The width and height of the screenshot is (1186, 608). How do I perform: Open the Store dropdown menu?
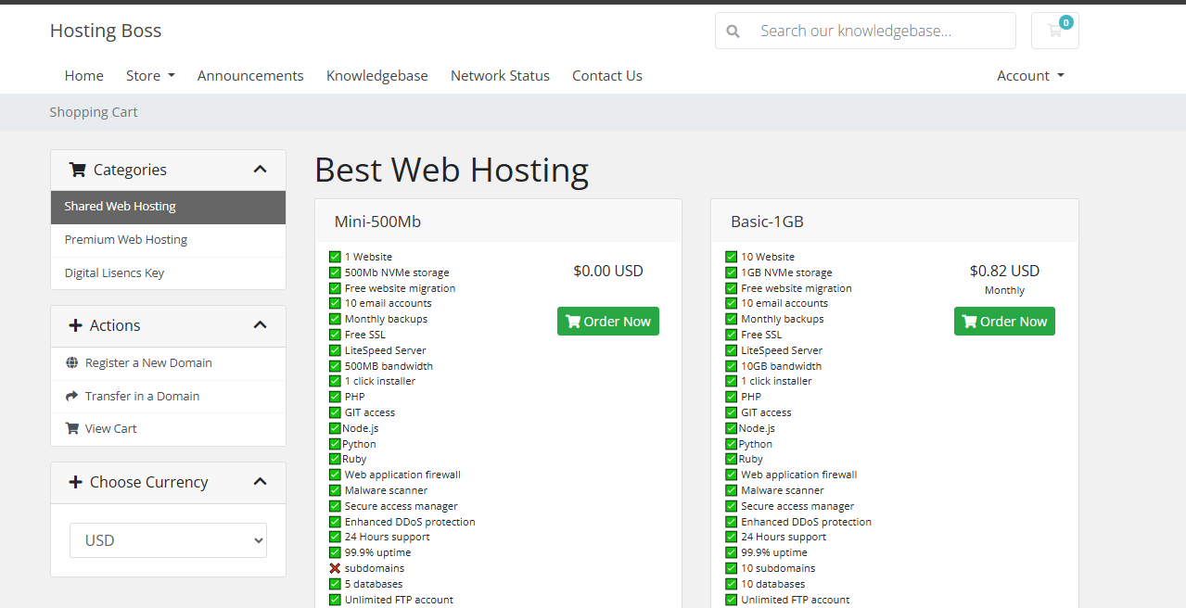150,76
